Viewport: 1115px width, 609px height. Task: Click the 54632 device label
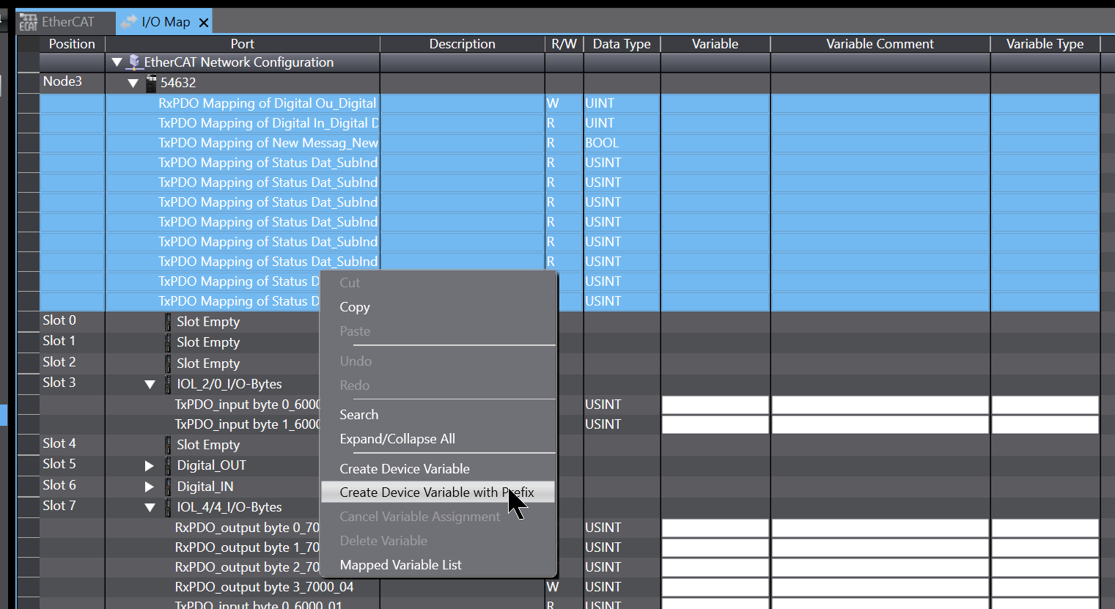178,83
